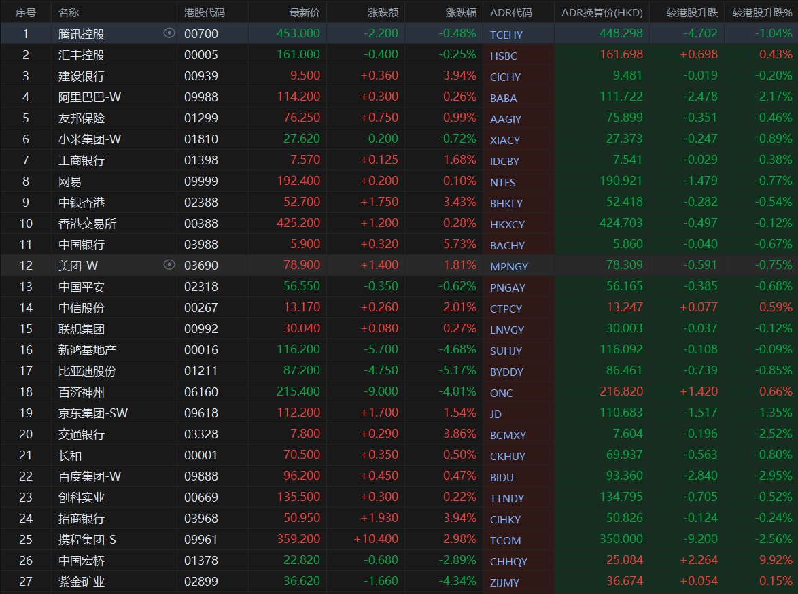Screen dimensions: 798x594
Task: Select the 汇丰控股 stock name
Action: pos(82,54)
